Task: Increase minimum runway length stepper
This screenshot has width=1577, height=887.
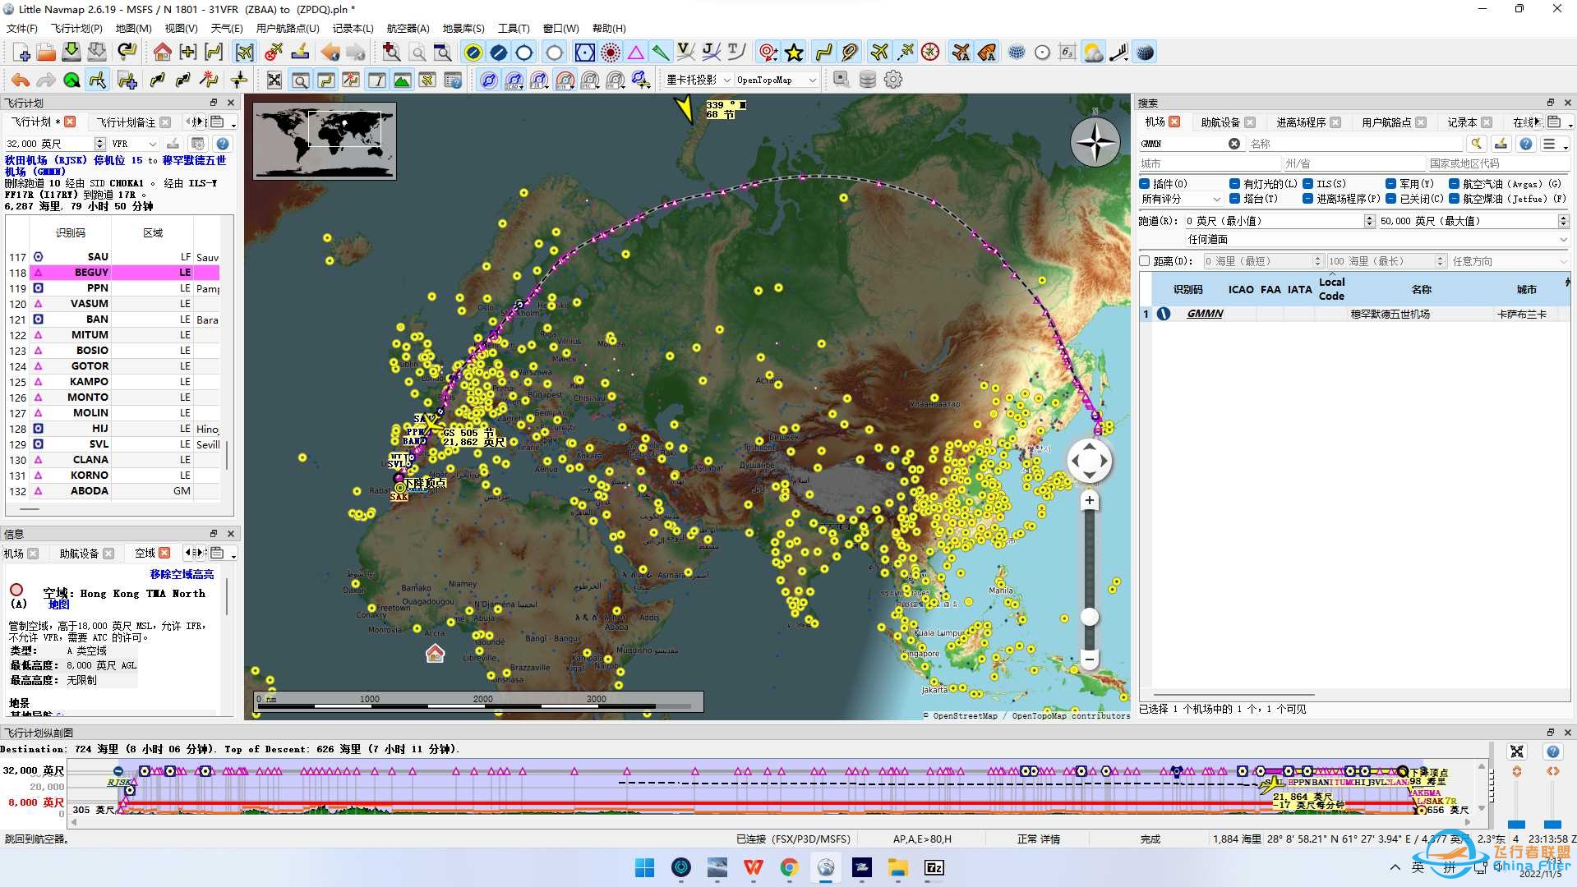Action: (x=1369, y=218)
